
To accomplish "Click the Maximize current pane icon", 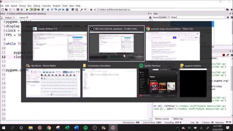I will pos(73,10).
